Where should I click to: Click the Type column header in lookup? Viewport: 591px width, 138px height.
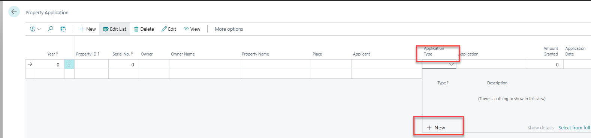click(443, 83)
